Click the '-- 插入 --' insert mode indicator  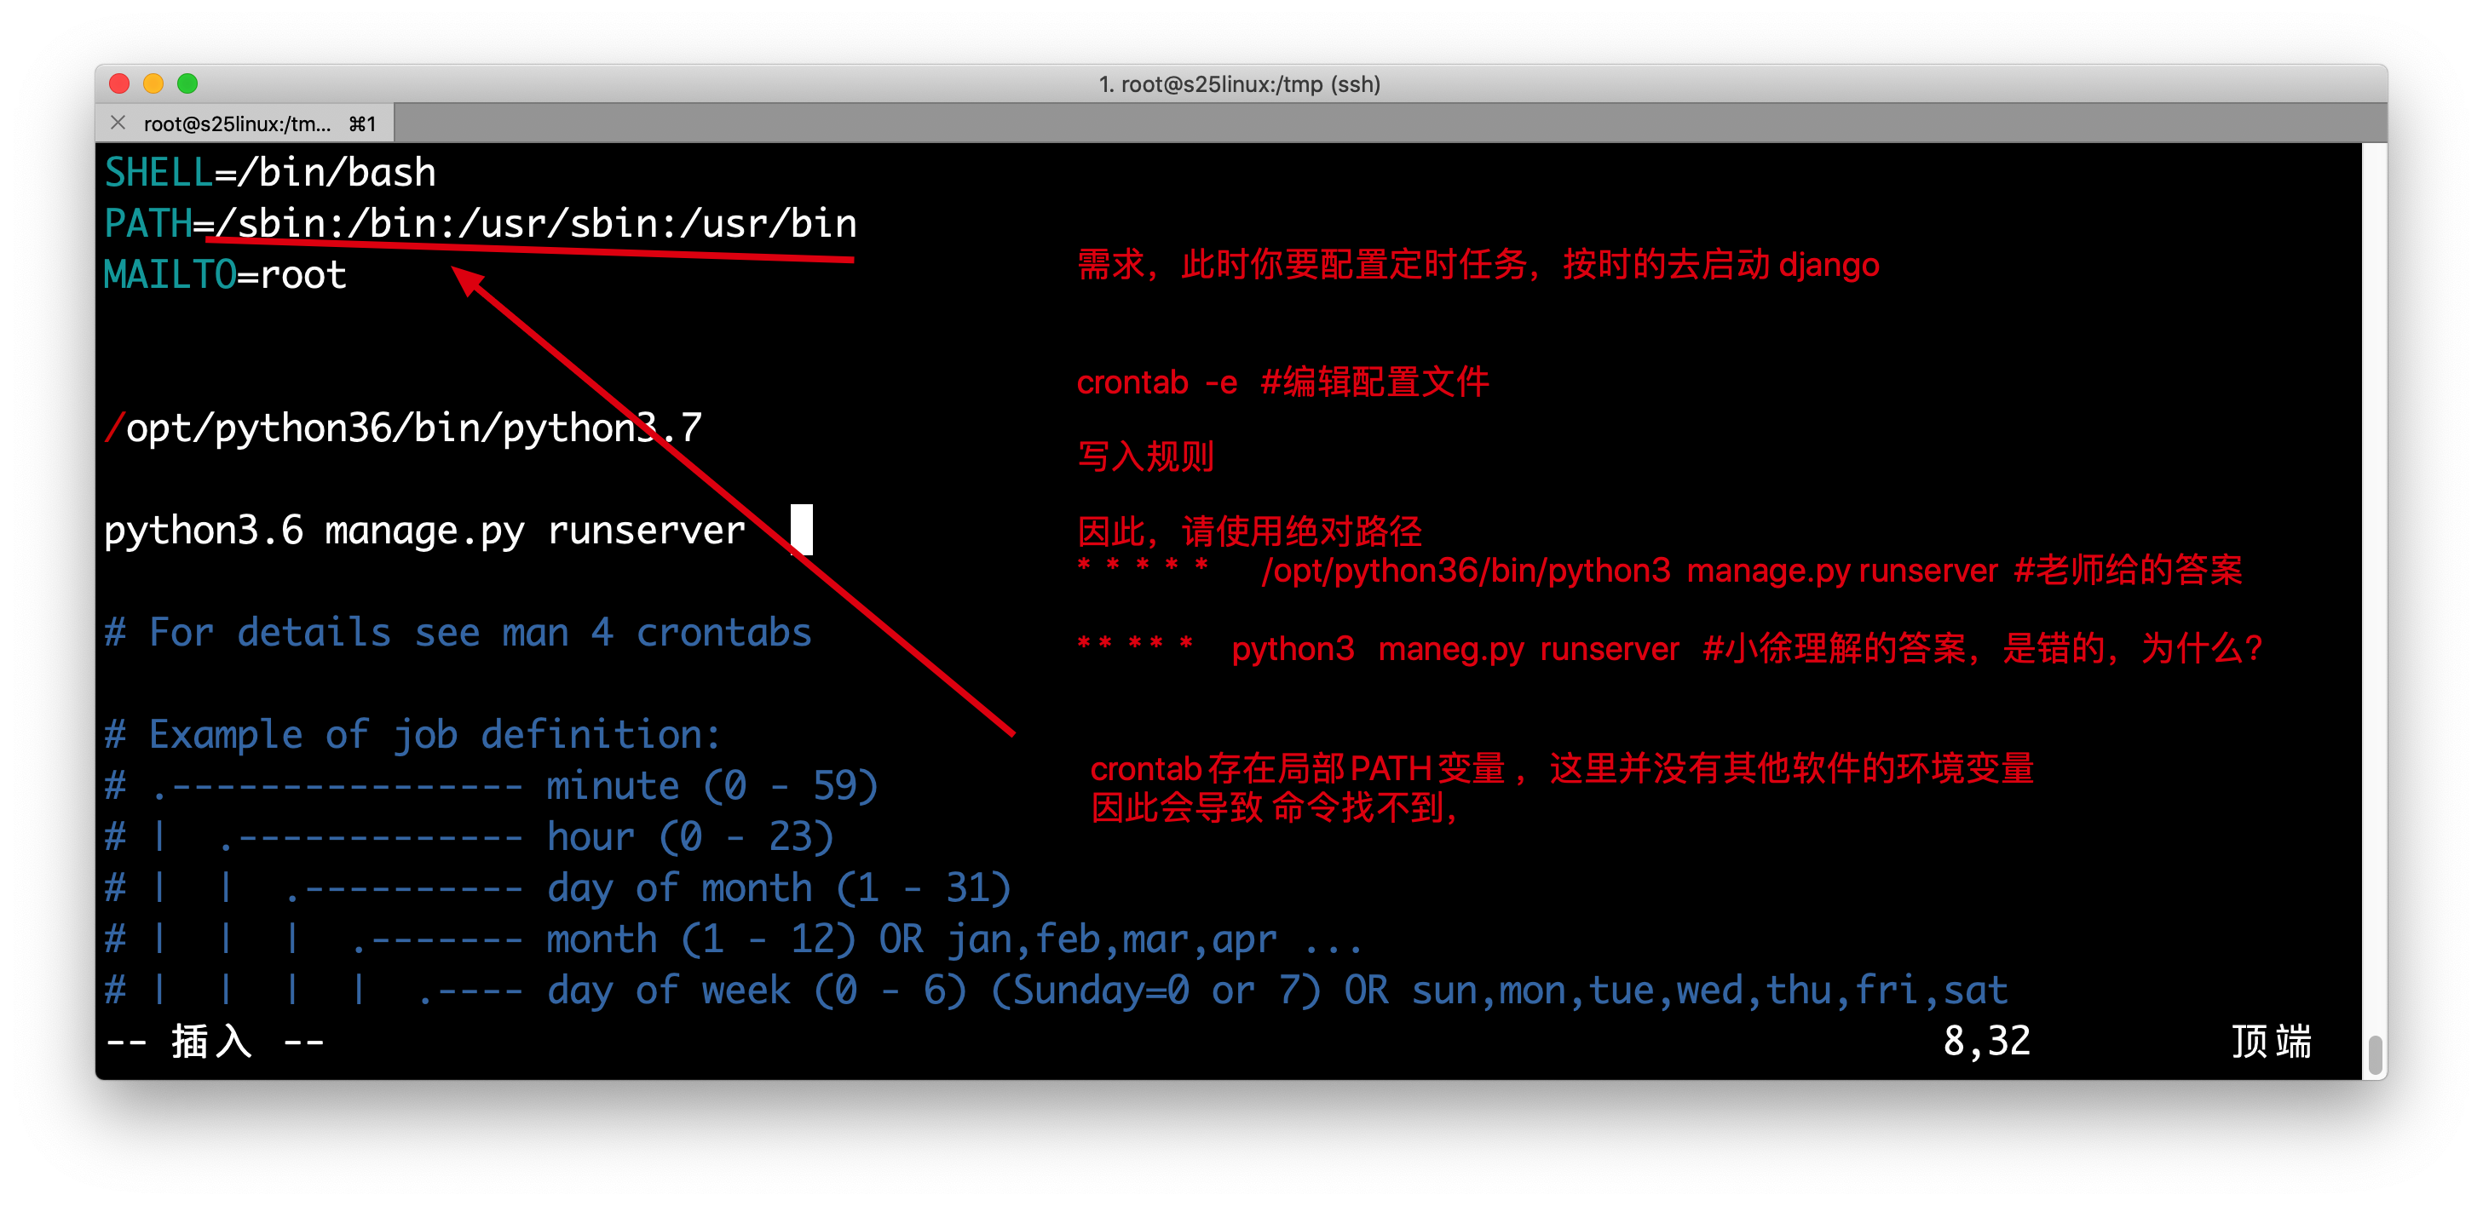[x=214, y=1042]
